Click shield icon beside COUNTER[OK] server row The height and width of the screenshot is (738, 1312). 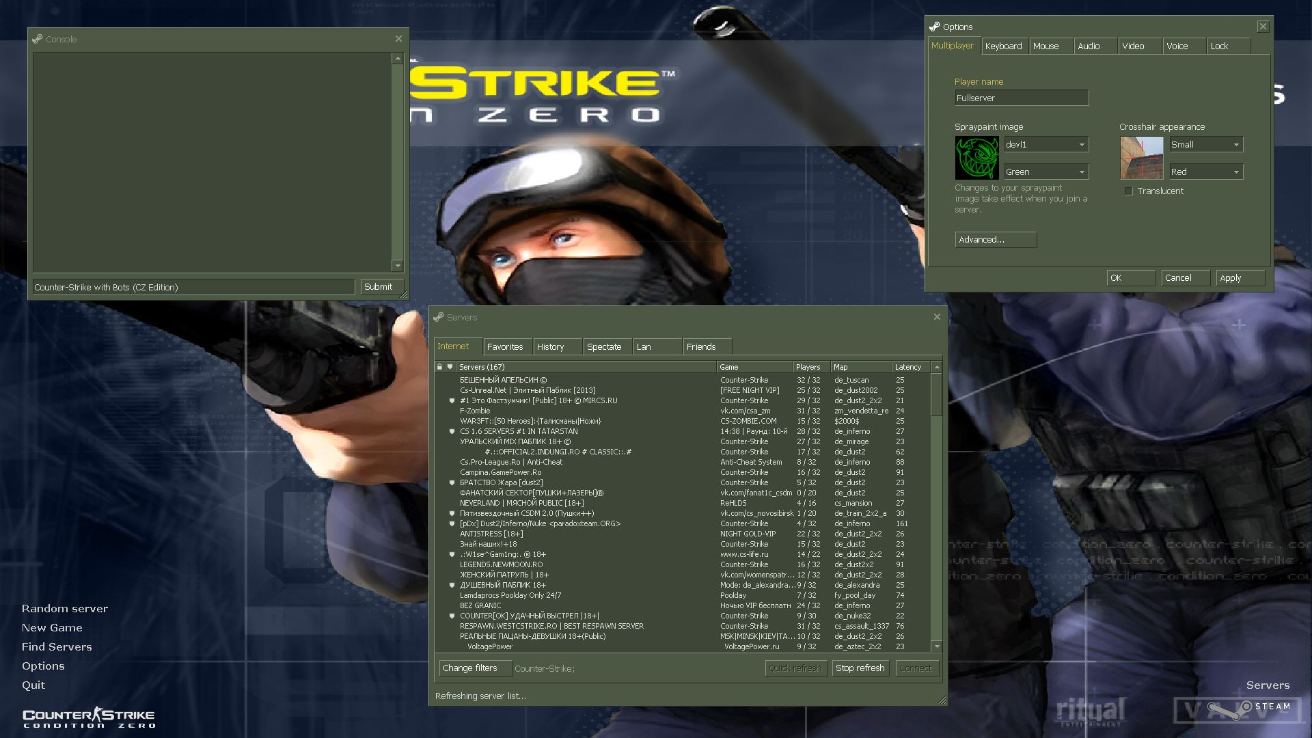[452, 616]
